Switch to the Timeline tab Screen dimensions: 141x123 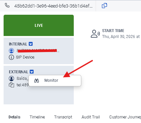[37, 117]
